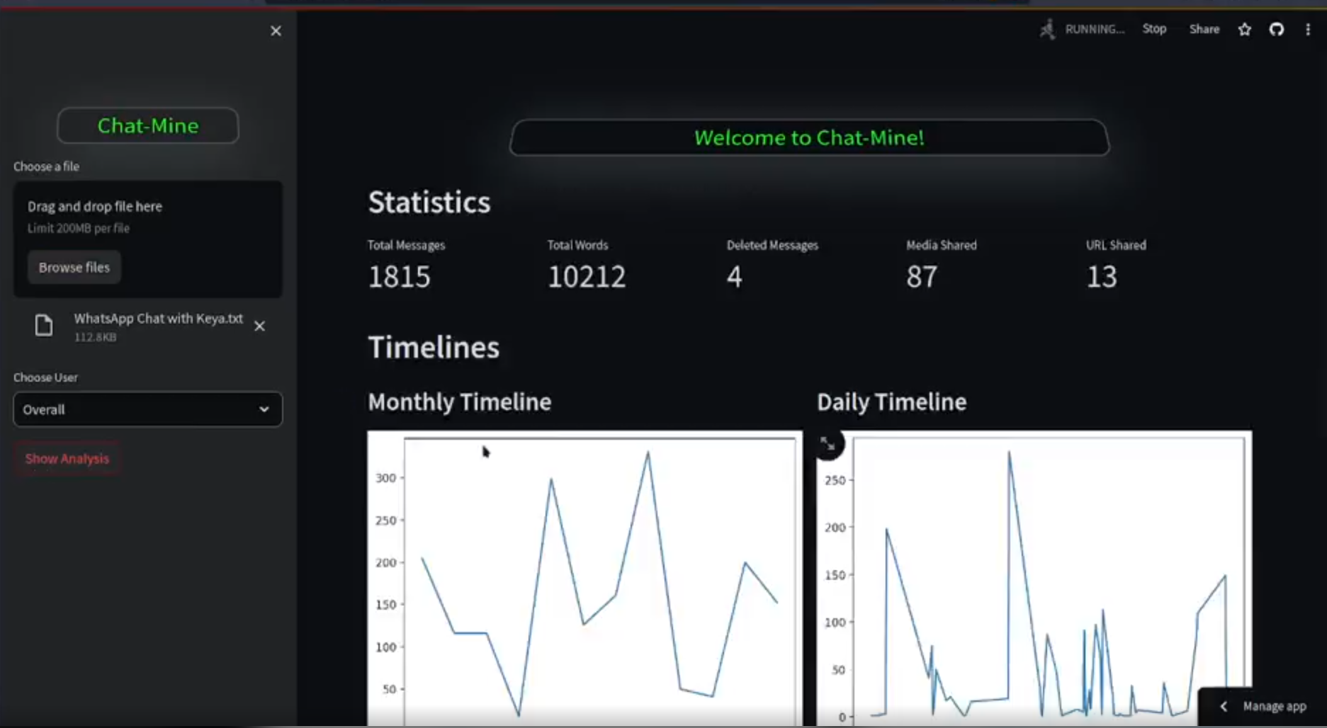Click the Browse files button

click(x=74, y=267)
